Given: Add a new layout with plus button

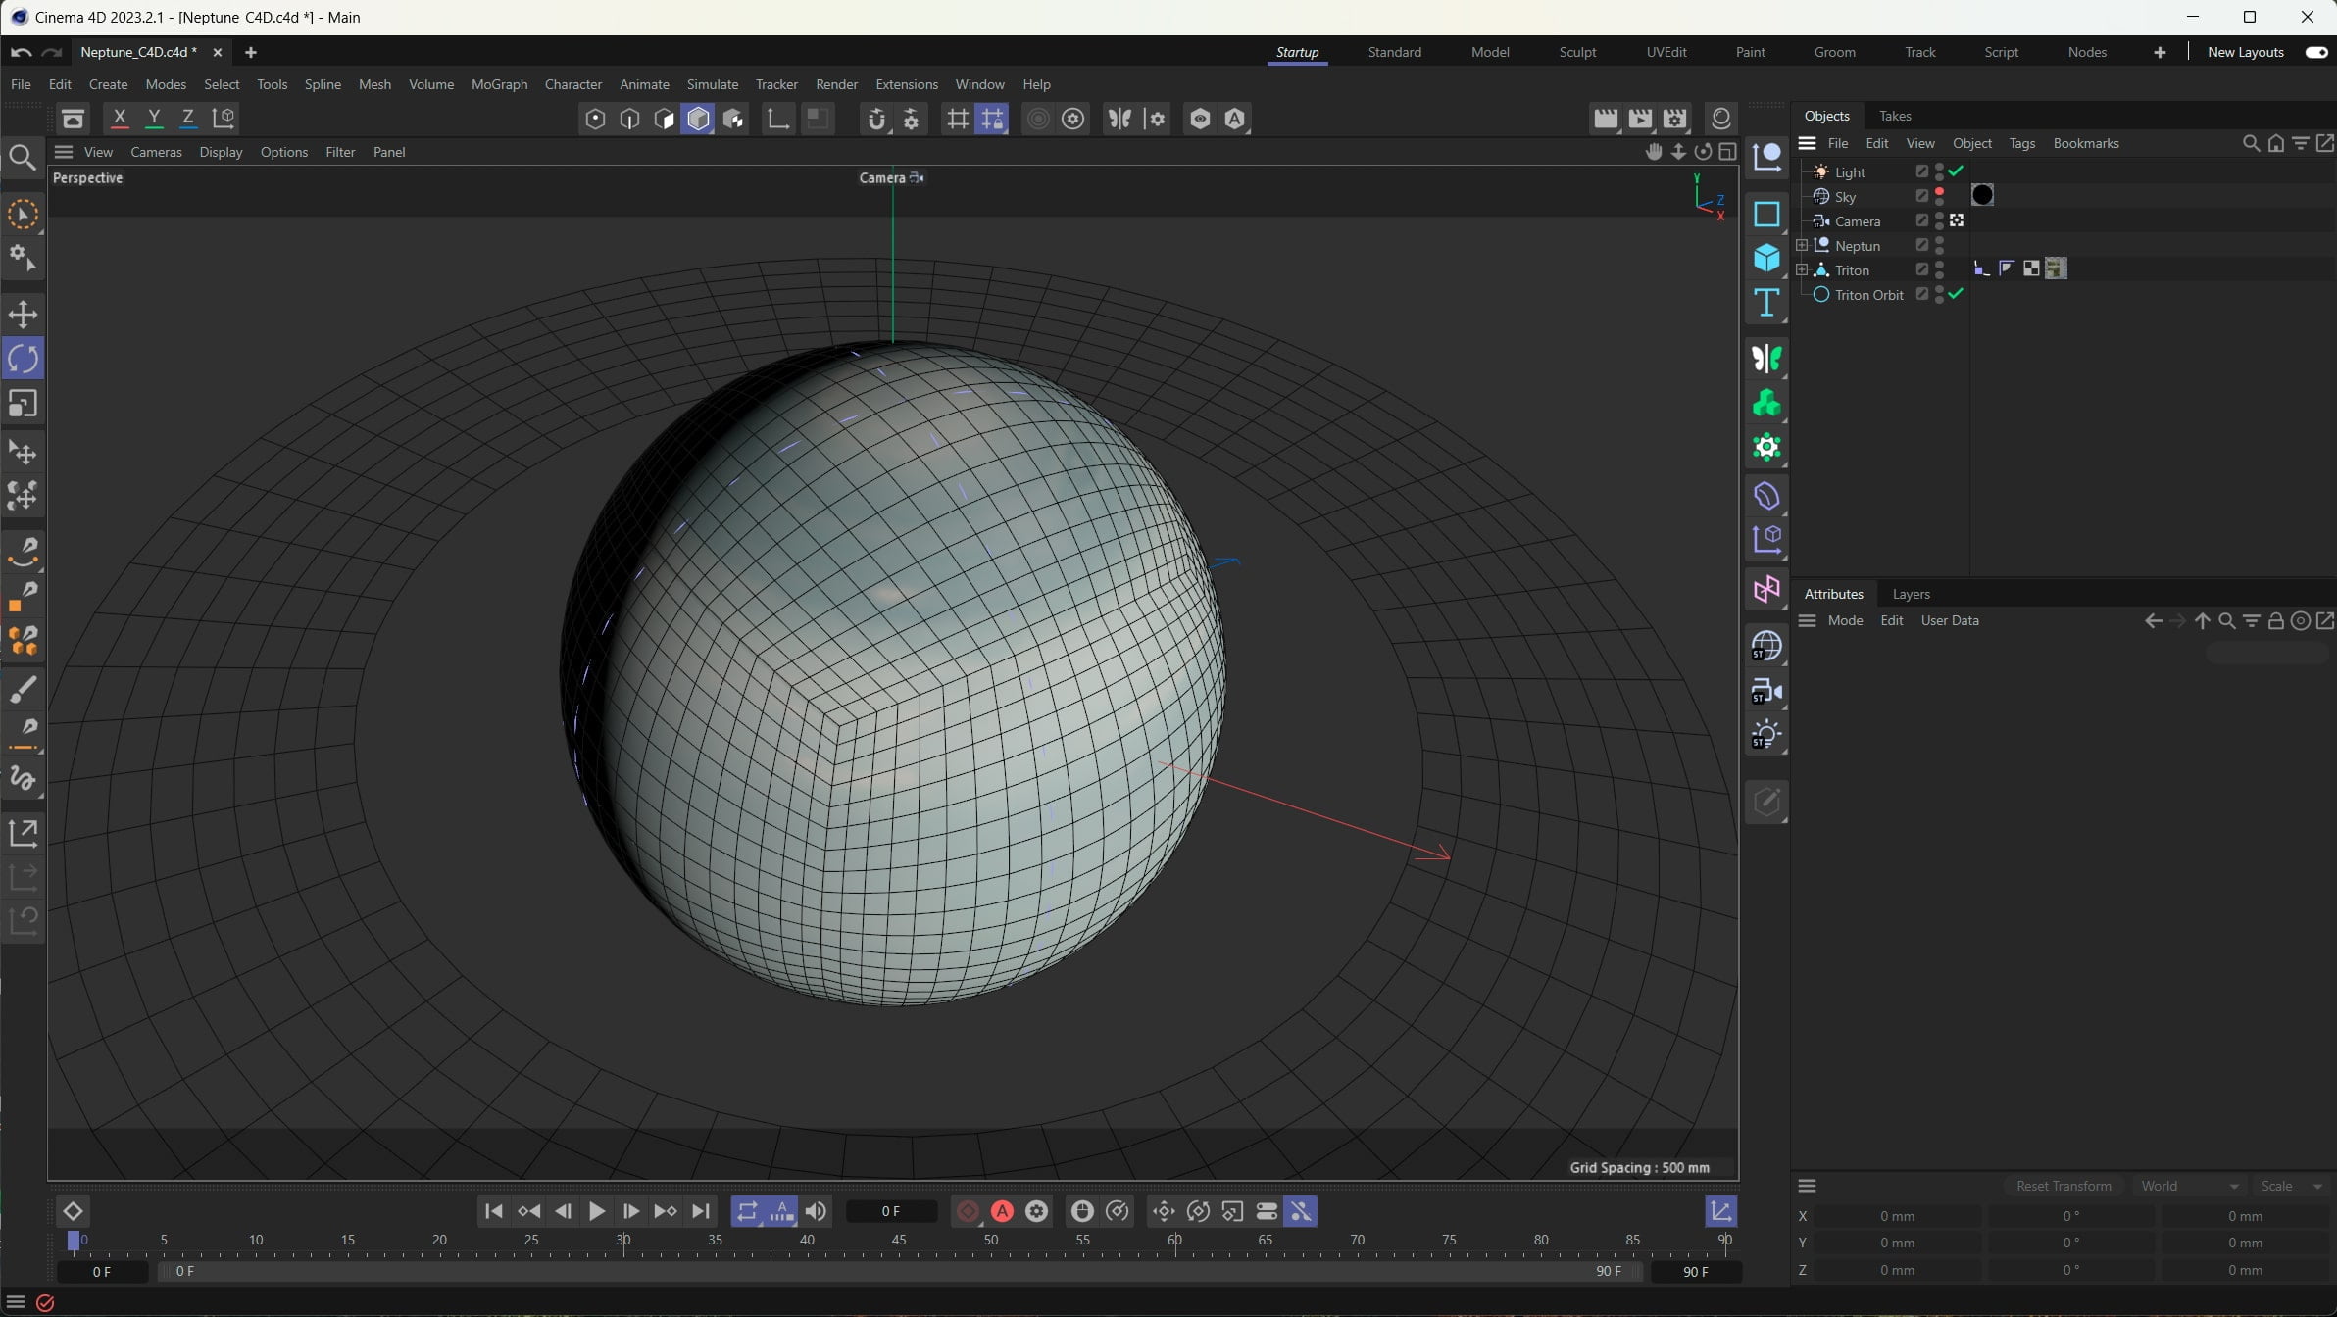Looking at the screenshot, I should pyautogui.click(x=2160, y=52).
